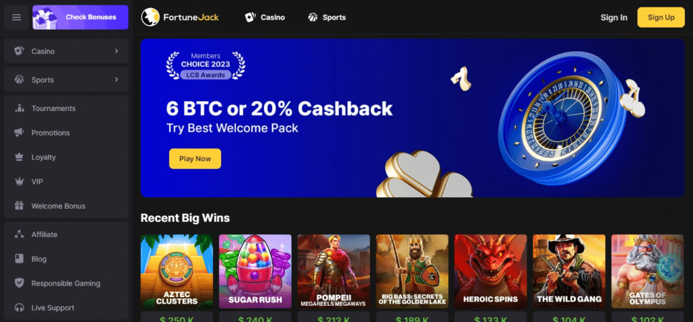Click the Loyalty crown icon
This screenshot has width=693, height=322.
[19, 157]
